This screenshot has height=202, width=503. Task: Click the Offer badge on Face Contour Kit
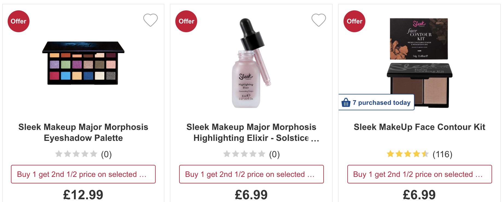(x=354, y=21)
